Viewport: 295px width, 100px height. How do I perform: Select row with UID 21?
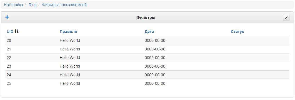click(x=147, y=49)
